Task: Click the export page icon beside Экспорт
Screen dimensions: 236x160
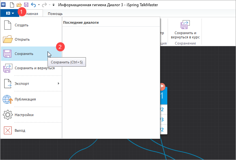Action: (8, 84)
